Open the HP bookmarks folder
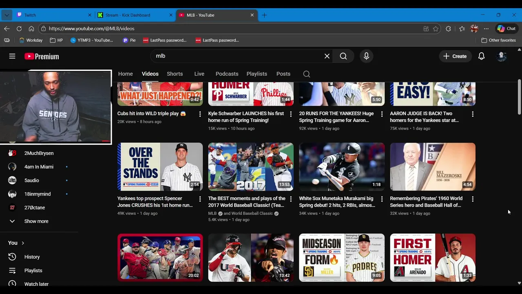Image resolution: width=522 pixels, height=294 pixels. click(x=56, y=40)
